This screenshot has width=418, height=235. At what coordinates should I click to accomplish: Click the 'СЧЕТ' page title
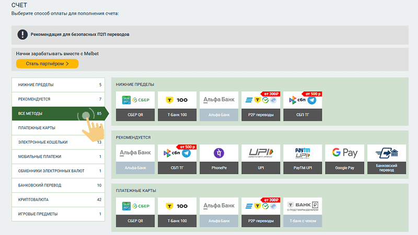tap(19, 5)
